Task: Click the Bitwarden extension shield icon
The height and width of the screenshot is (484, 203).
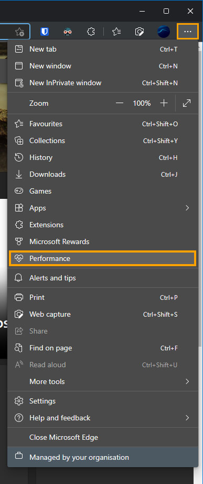Action: (45, 32)
